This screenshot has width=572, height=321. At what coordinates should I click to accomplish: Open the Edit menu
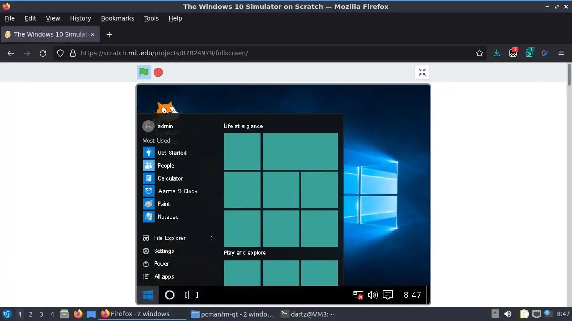point(30,18)
